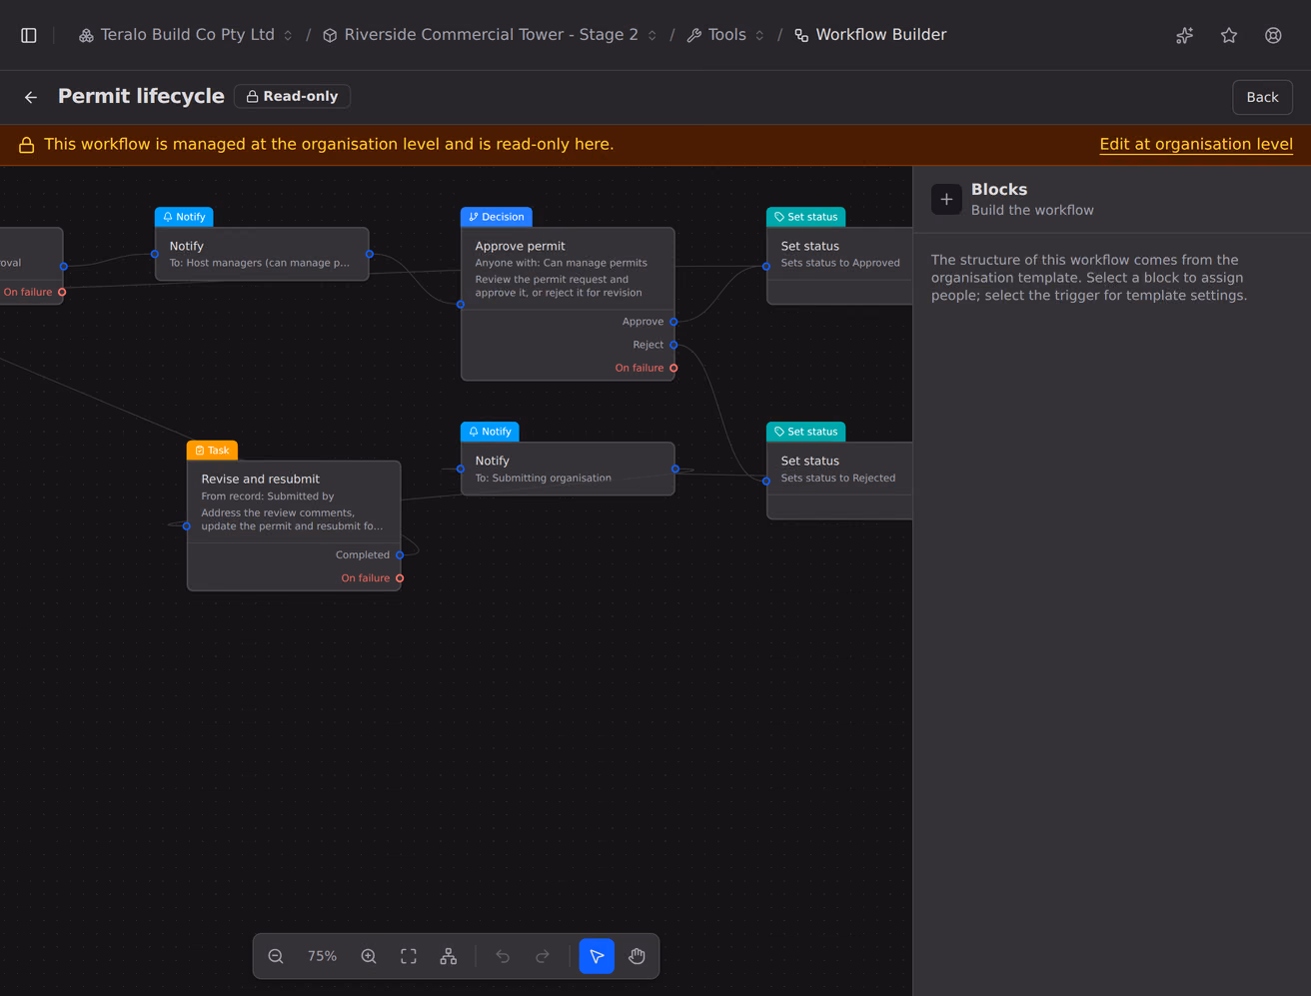Toggle the sidebar panel icon
This screenshot has width=1311, height=996.
[29, 35]
